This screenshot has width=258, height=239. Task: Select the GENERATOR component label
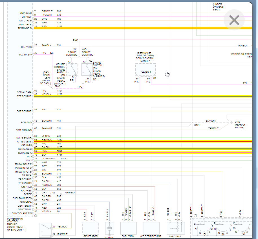(91, 236)
